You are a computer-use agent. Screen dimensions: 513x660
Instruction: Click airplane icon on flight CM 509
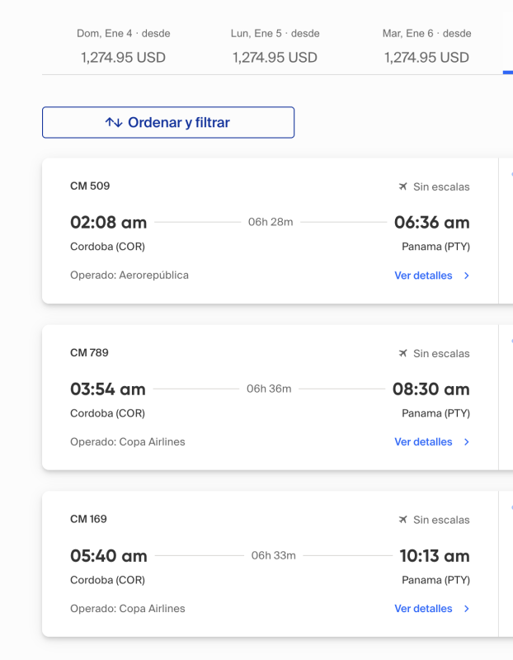pyautogui.click(x=402, y=186)
